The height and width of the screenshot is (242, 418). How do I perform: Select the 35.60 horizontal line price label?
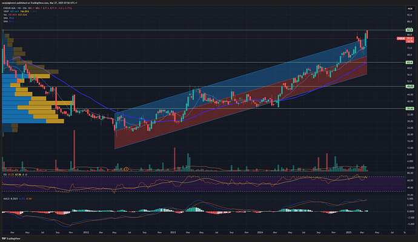click(410, 109)
